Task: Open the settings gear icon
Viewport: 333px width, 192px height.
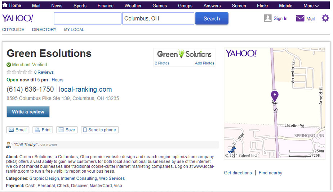Action: coord(325,18)
